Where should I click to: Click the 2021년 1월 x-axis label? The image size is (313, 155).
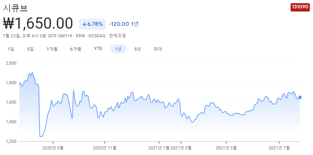click(x=159, y=148)
